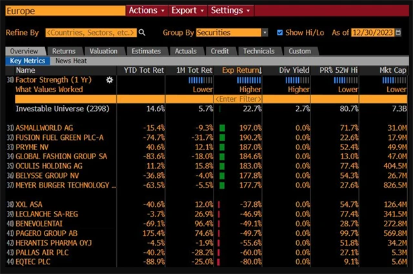Click red return bar for EQTEC PLC
The width and height of the screenshot is (413, 274).
[x=219, y=262]
